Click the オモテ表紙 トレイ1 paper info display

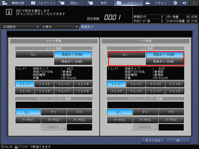(54, 73)
